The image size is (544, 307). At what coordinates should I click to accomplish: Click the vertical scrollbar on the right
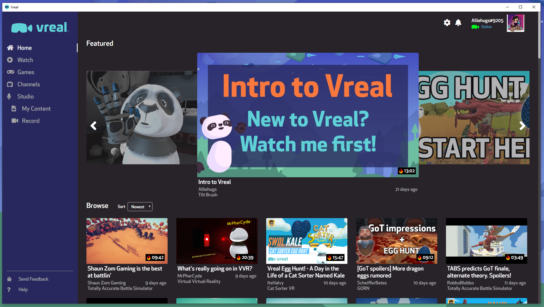point(539,35)
